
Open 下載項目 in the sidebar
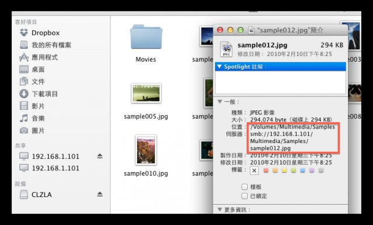pyautogui.click(x=38, y=94)
